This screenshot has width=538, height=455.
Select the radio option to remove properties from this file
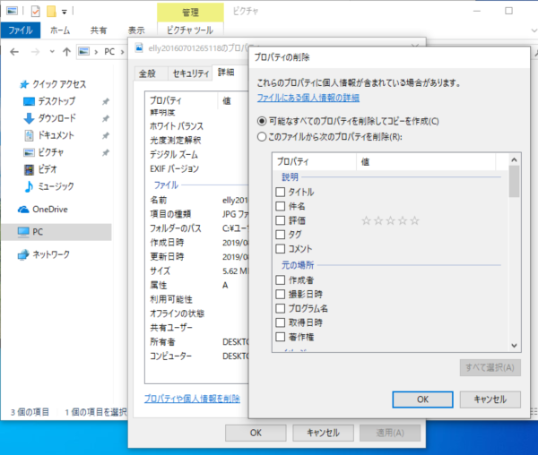262,137
